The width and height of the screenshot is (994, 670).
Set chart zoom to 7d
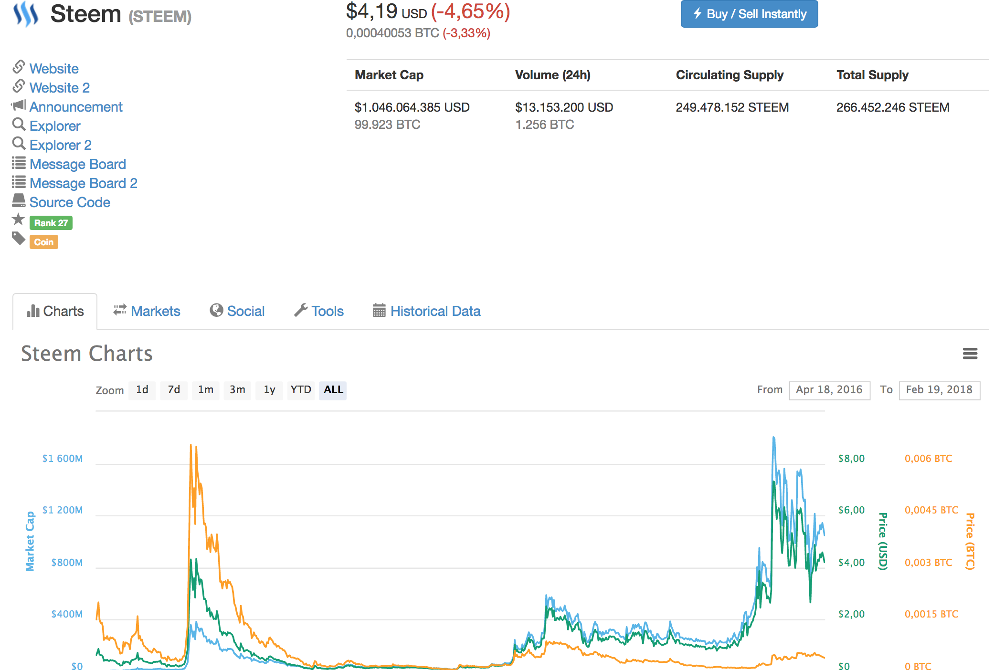(x=174, y=390)
